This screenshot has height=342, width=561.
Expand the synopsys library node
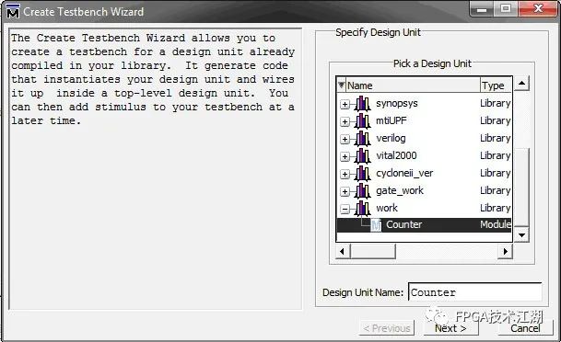point(345,105)
